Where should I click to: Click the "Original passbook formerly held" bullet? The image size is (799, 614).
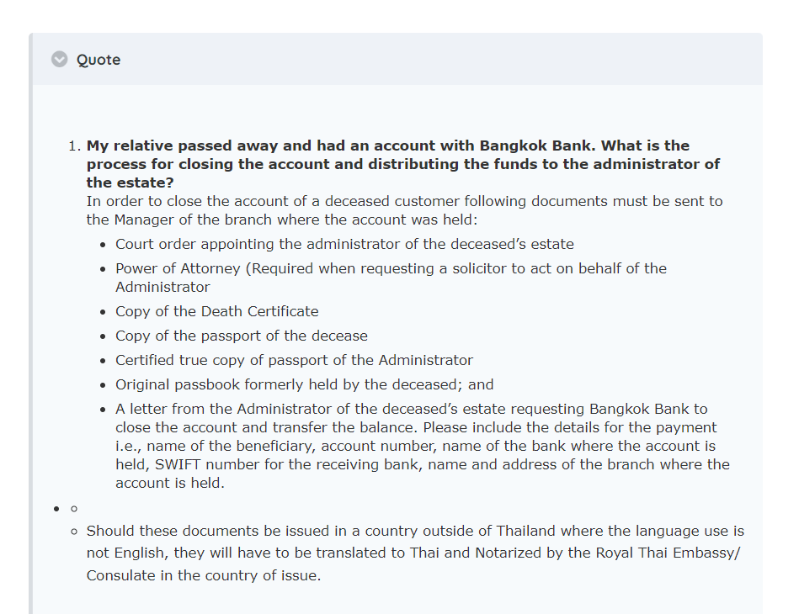pos(304,384)
